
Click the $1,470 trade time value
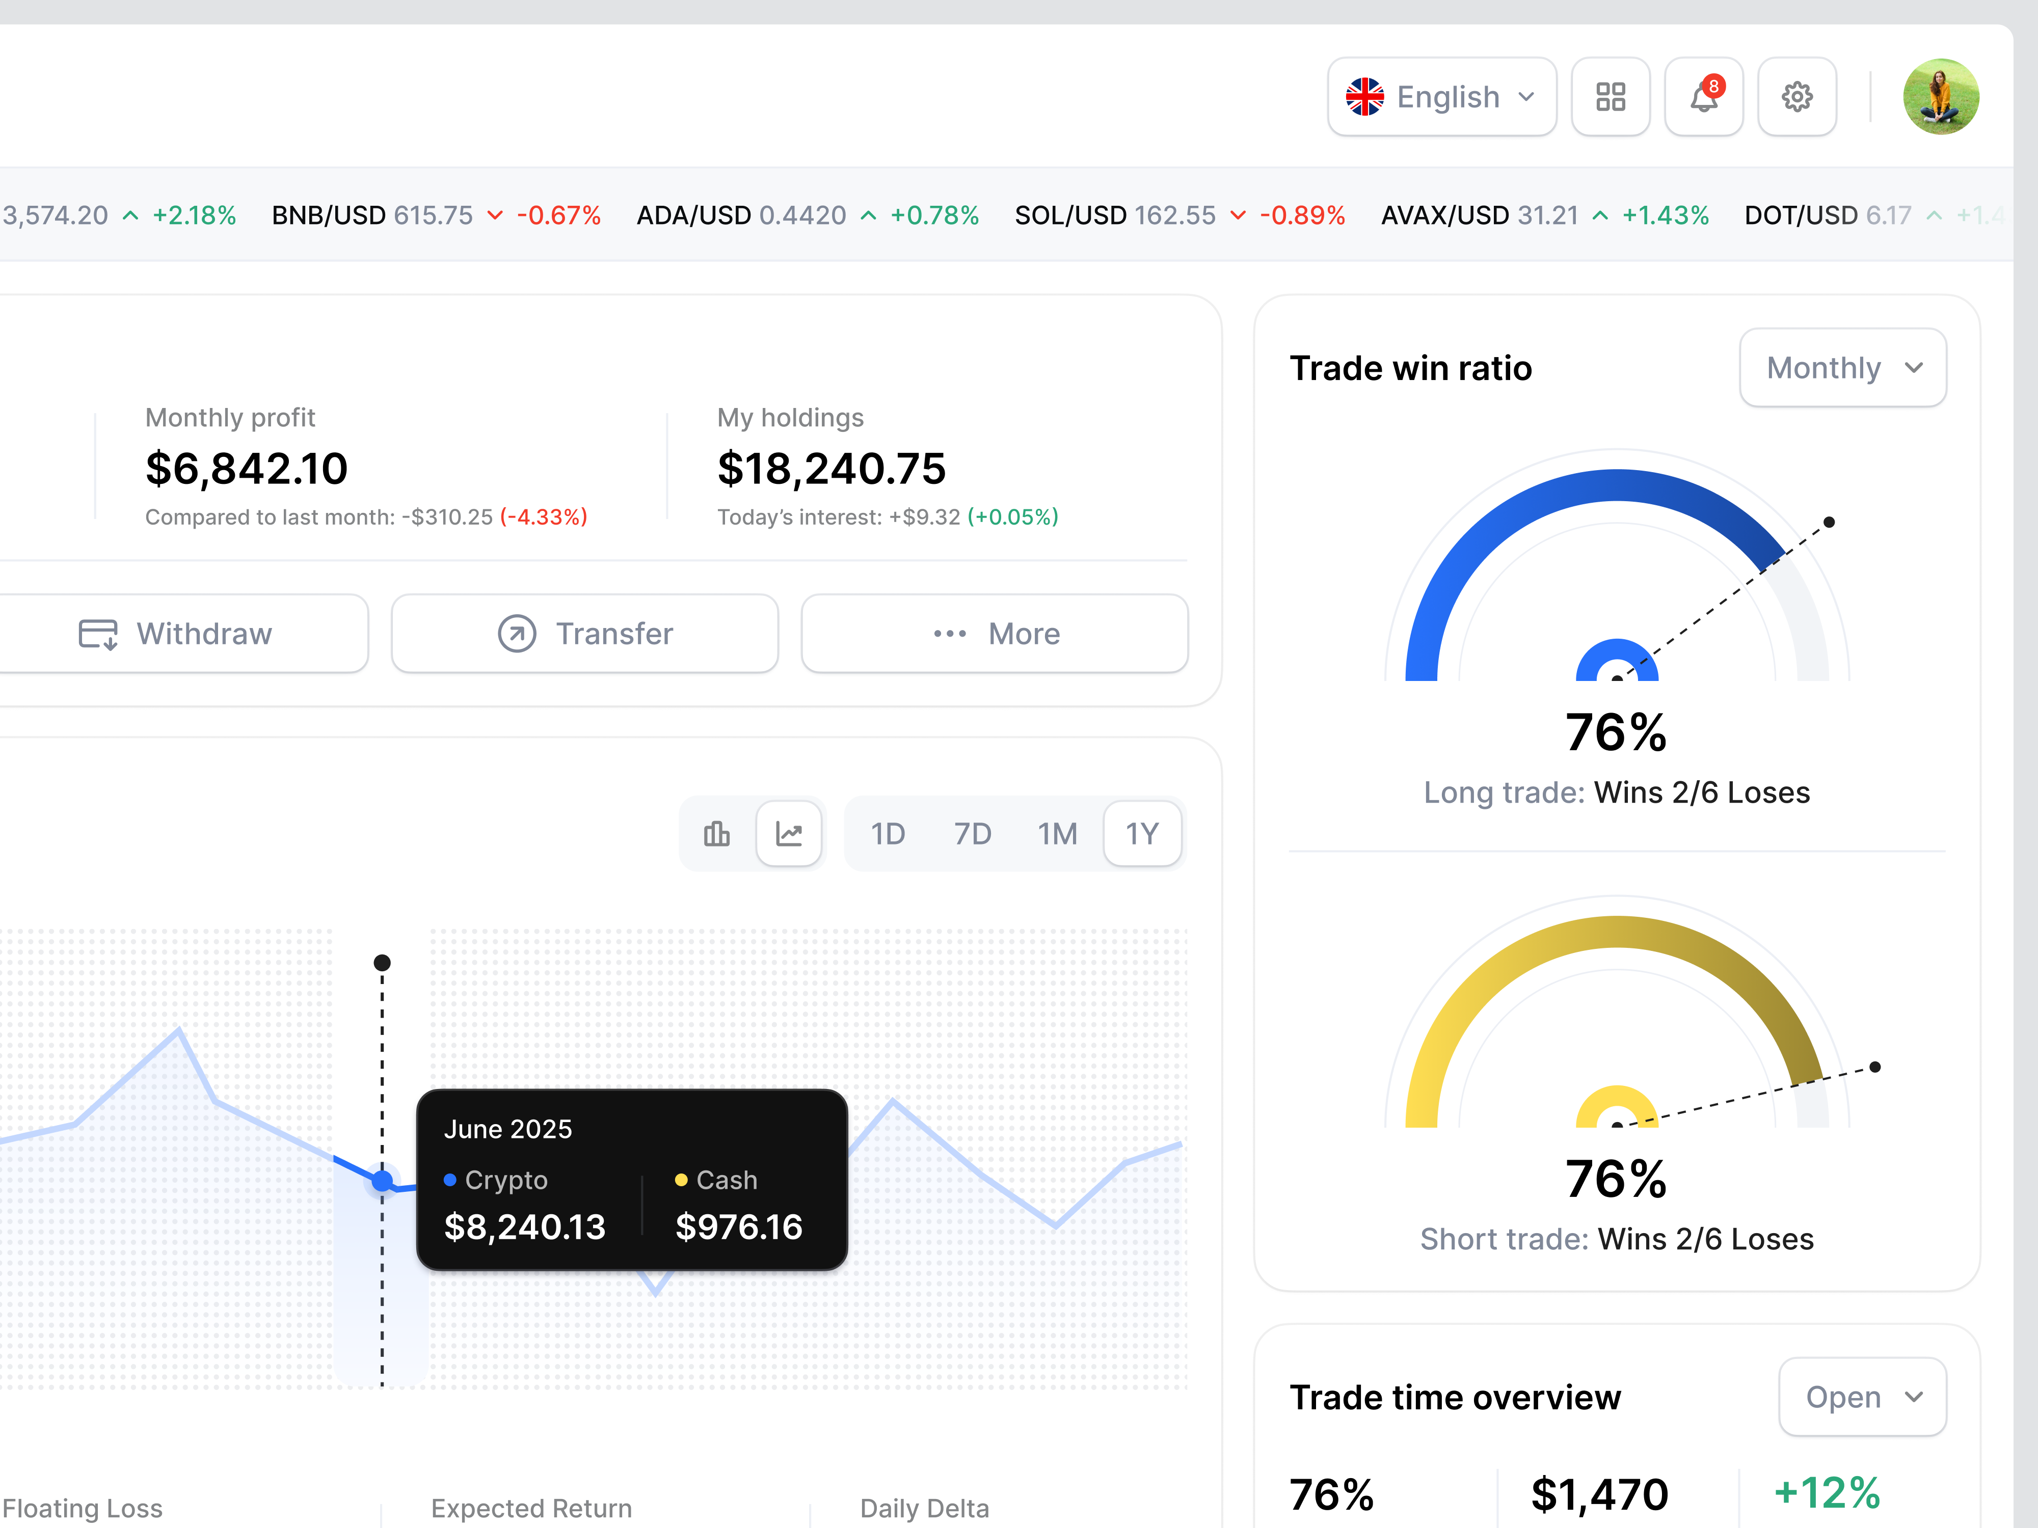pos(1599,1494)
